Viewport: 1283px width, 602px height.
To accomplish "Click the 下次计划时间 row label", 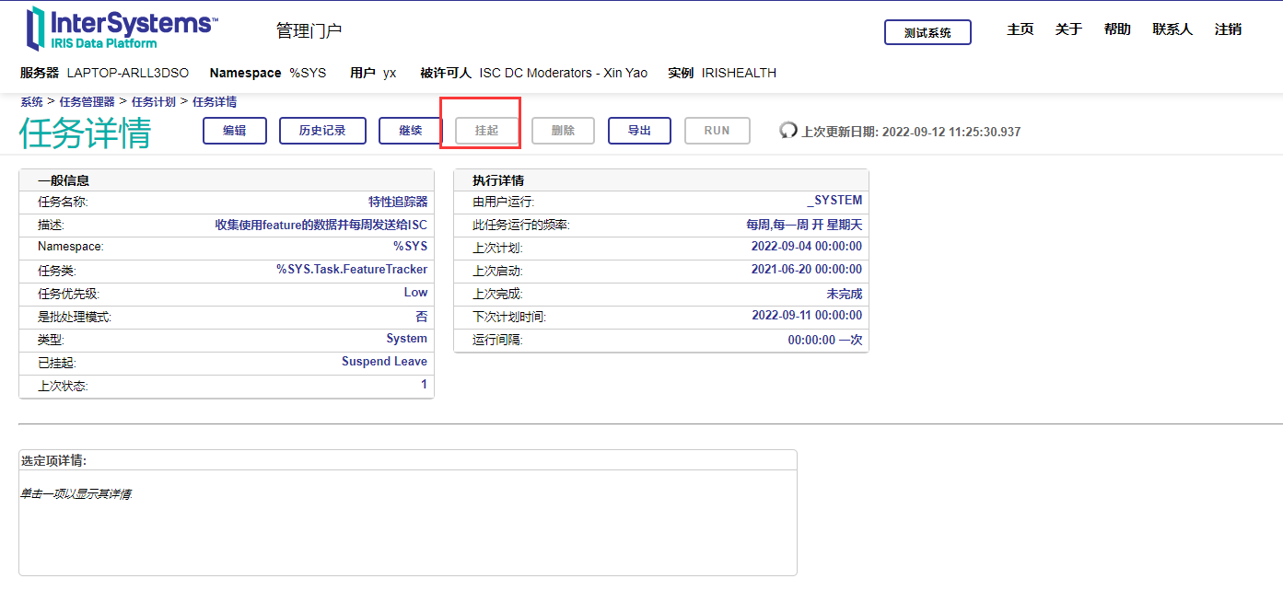I will tap(509, 317).
